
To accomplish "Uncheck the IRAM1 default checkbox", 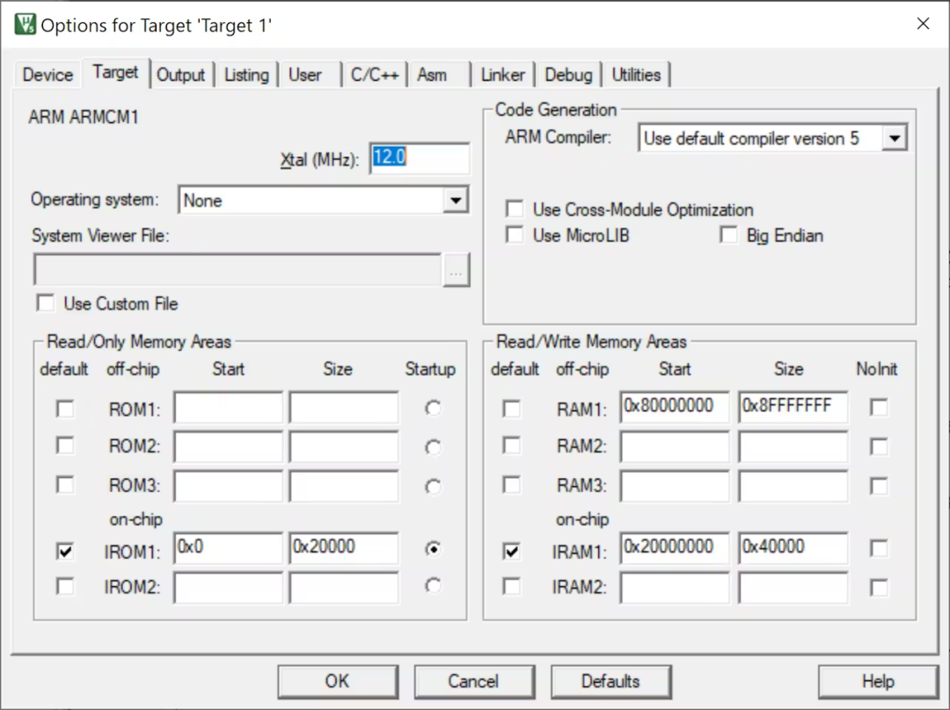I will pos(512,551).
